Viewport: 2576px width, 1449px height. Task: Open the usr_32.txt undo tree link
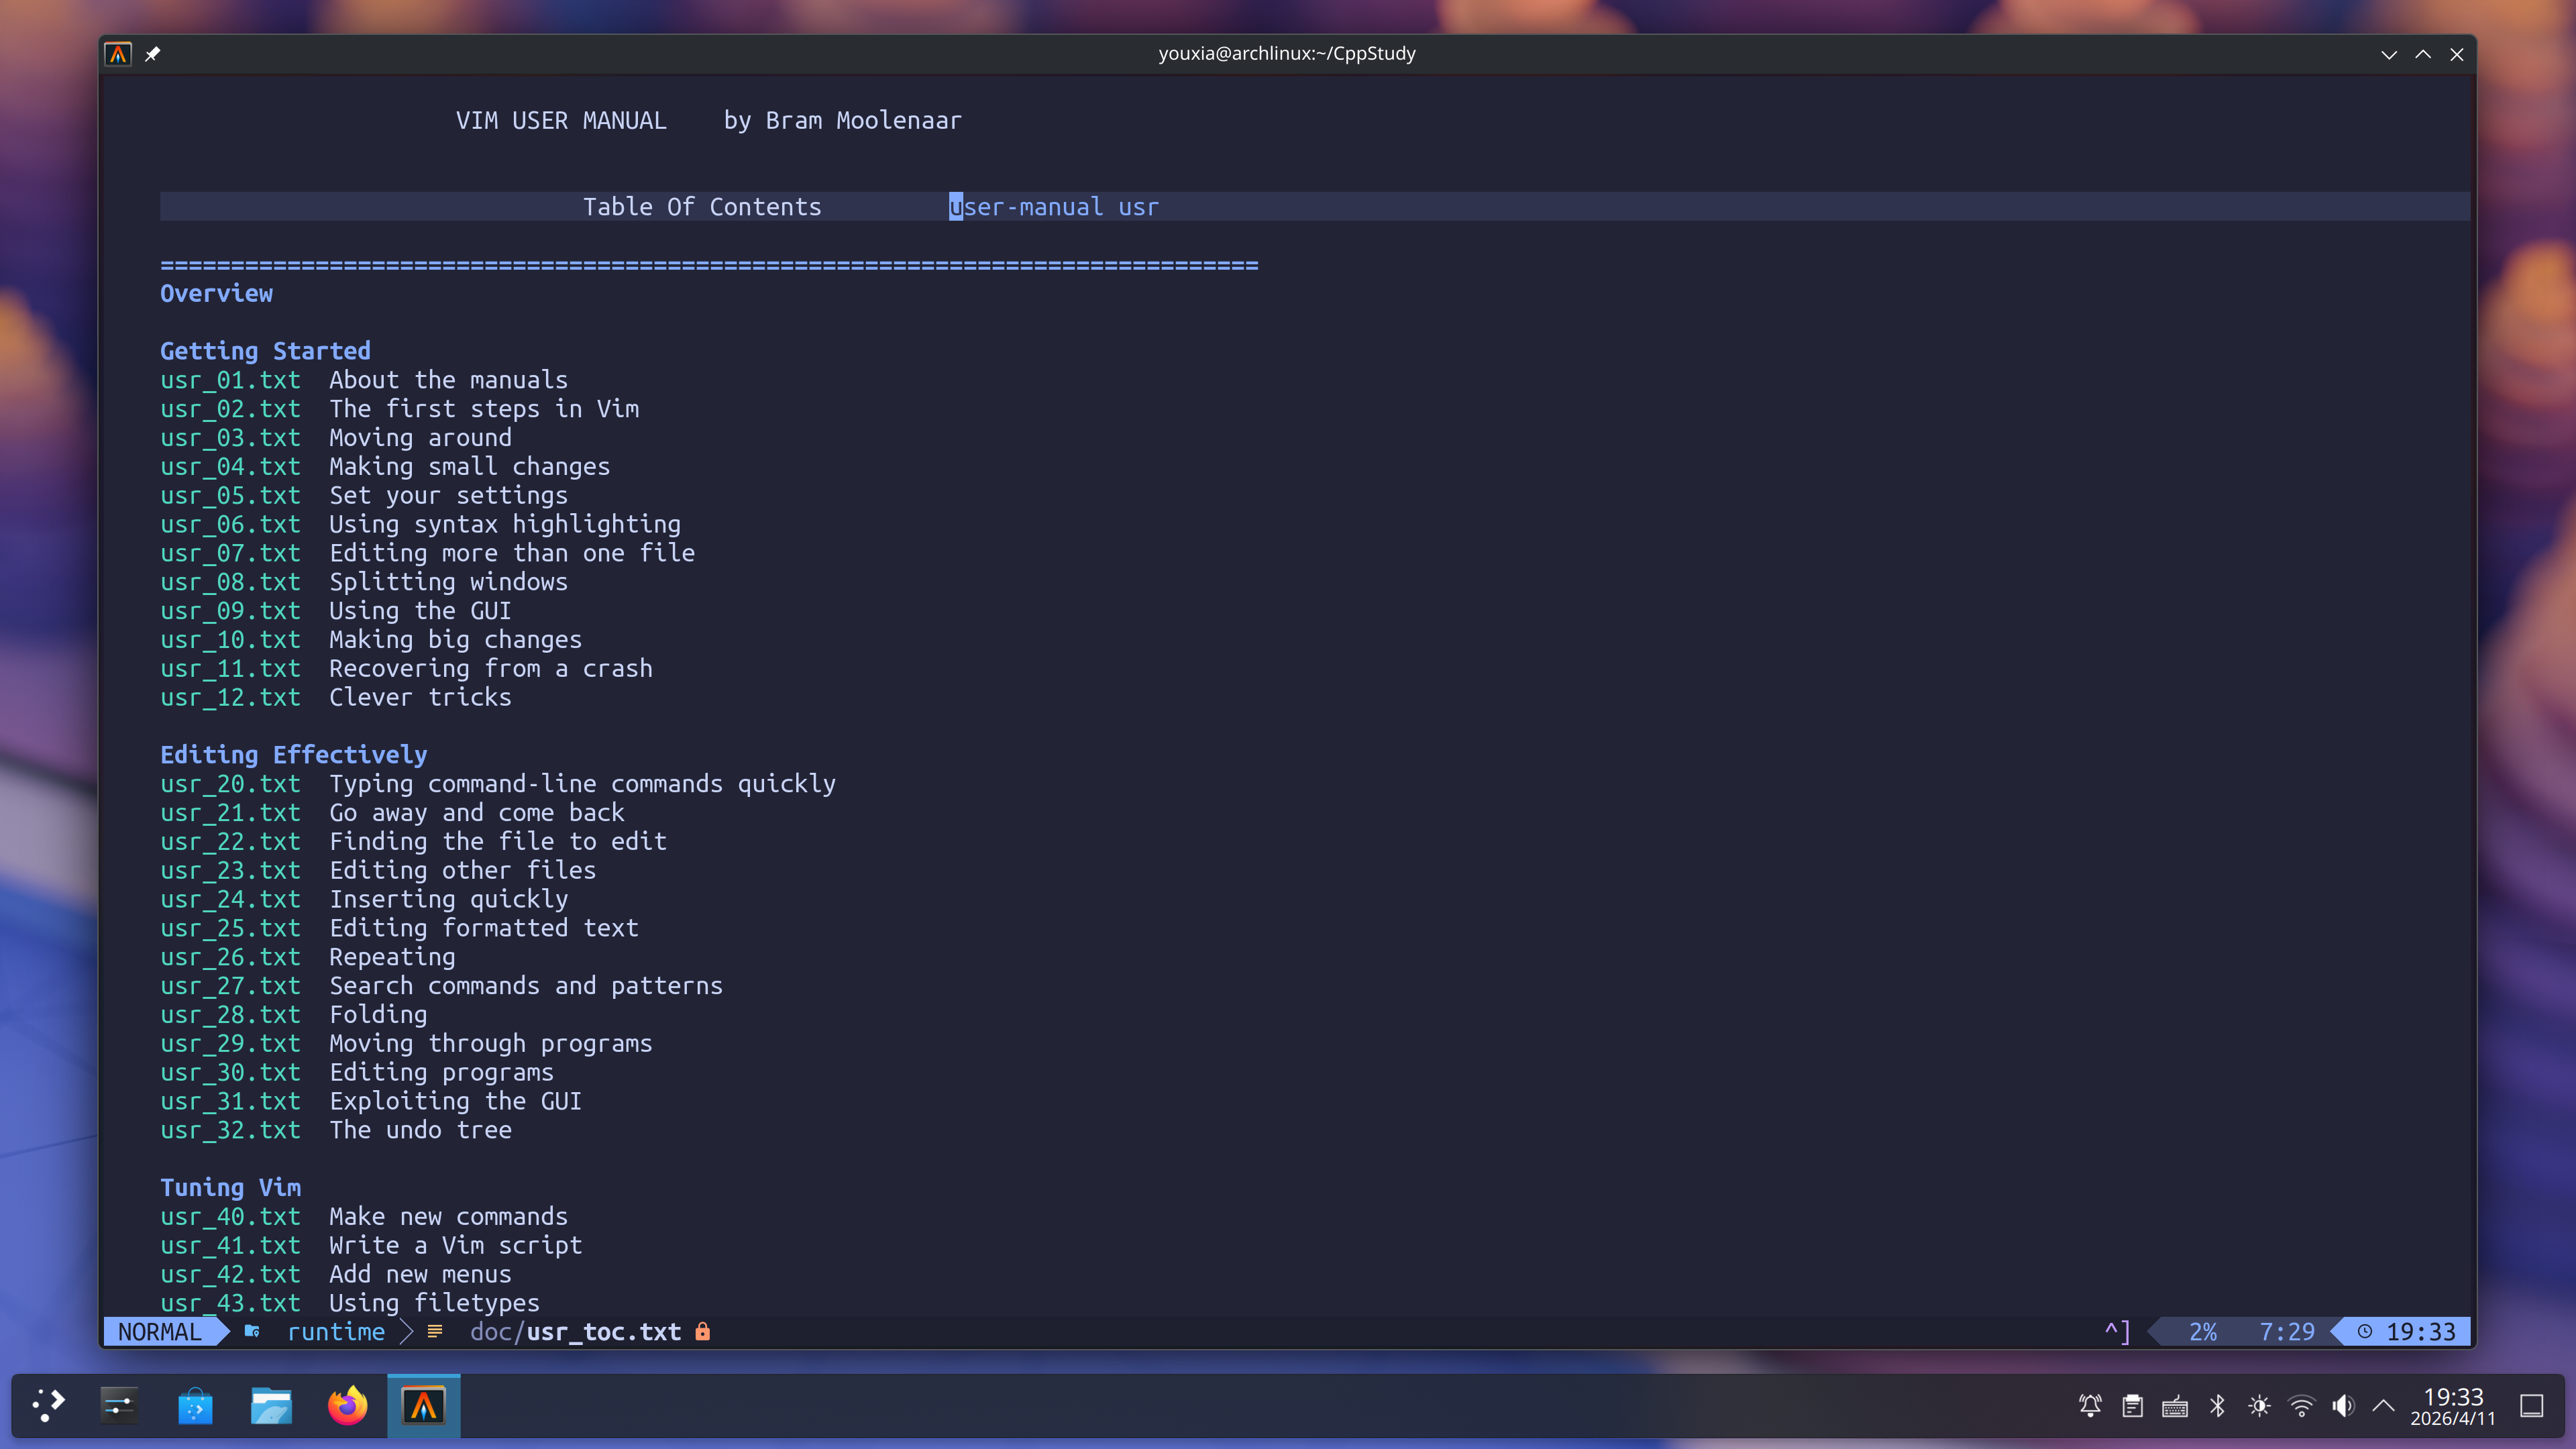coord(230,1130)
